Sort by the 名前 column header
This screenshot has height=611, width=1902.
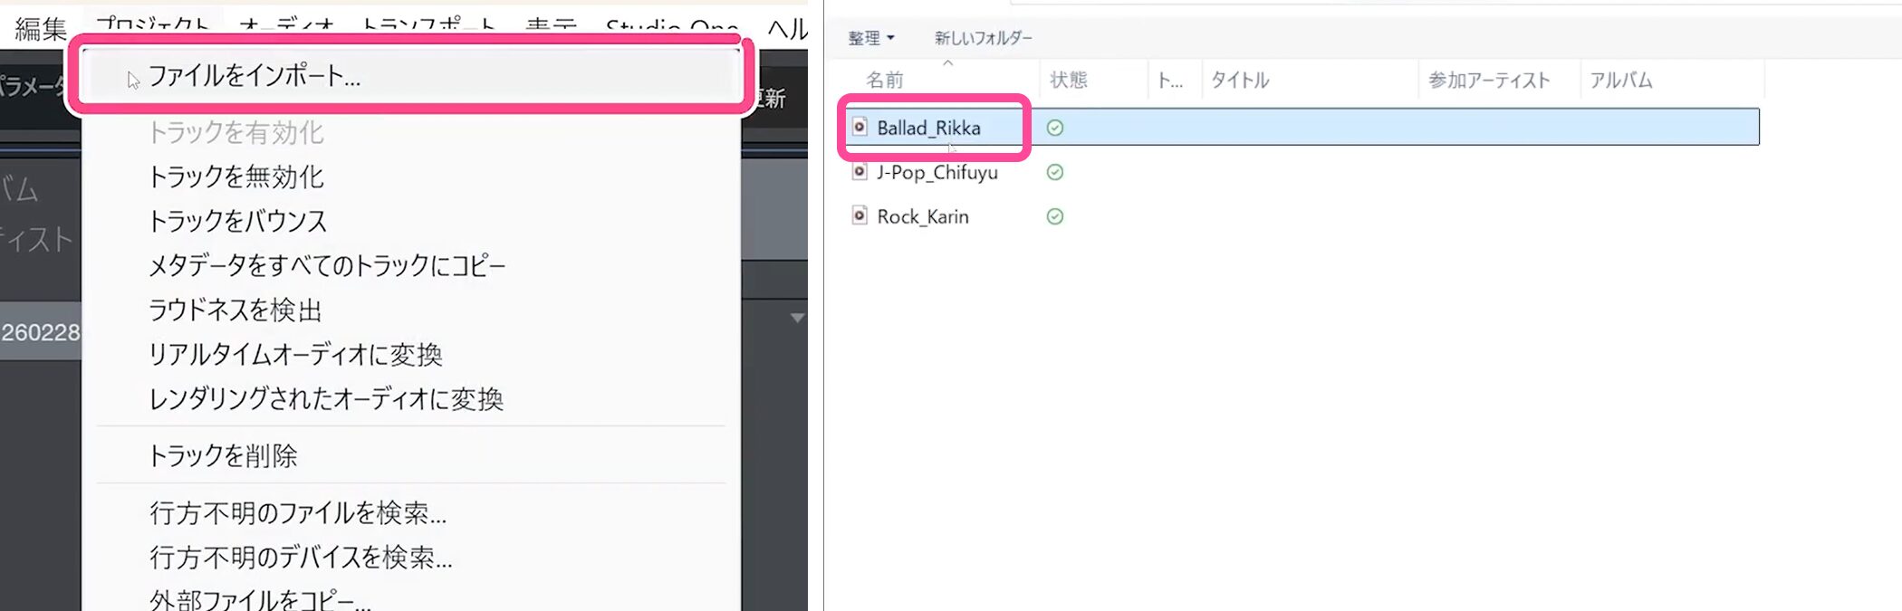pos(885,81)
